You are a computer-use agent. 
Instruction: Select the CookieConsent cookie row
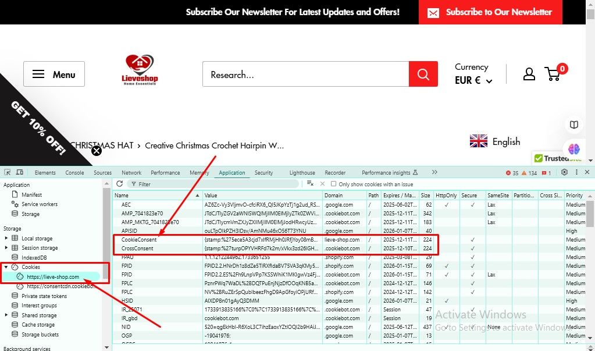coord(138,240)
